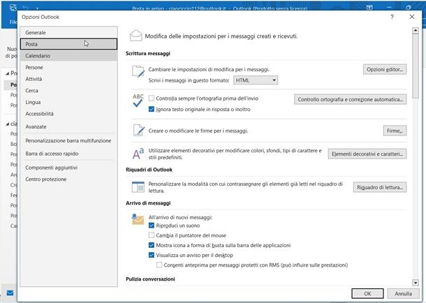Screen dimensions: 426x303
Task: Open the dialog help question mark
Action: point(392,17)
